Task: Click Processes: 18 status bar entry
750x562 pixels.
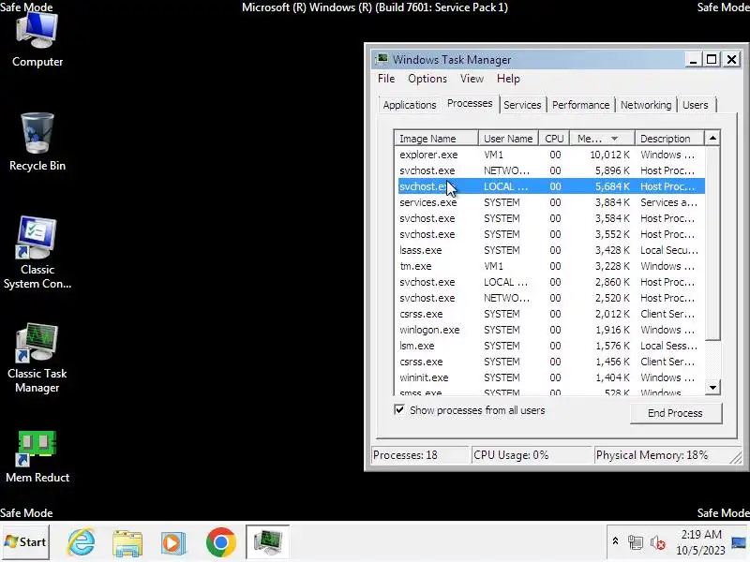Action: [x=420, y=455]
